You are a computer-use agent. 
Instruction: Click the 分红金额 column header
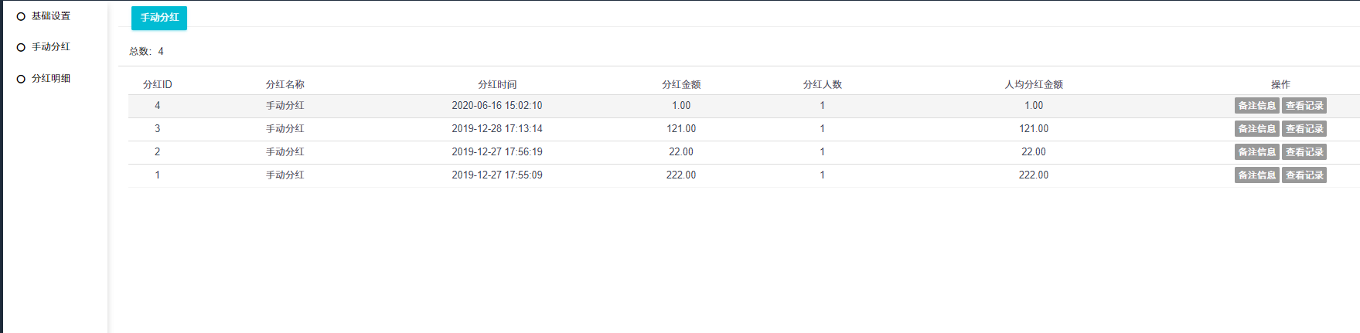click(681, 84)
